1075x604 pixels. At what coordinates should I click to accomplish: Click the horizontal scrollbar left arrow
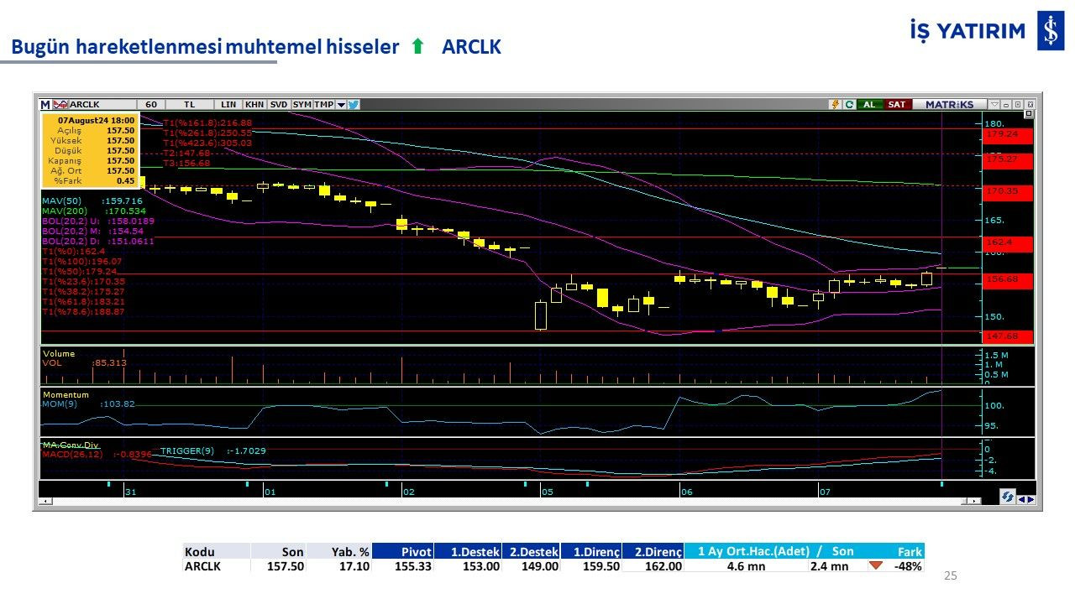45,501
